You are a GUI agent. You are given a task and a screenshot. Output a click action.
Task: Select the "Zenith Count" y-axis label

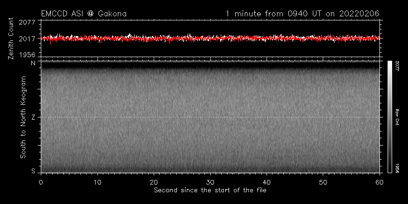[11, 38]
